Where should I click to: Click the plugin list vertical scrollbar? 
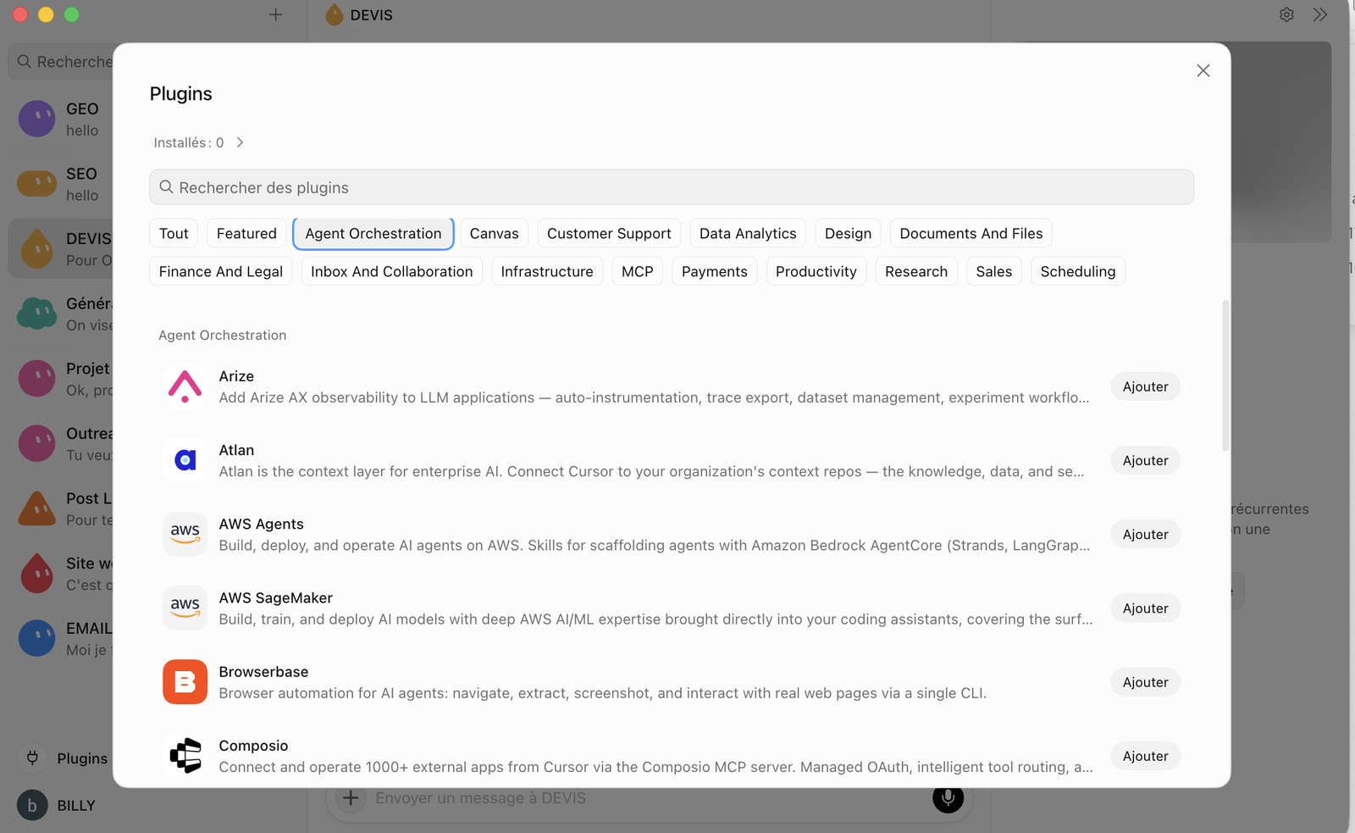[x=1225, y=375]
